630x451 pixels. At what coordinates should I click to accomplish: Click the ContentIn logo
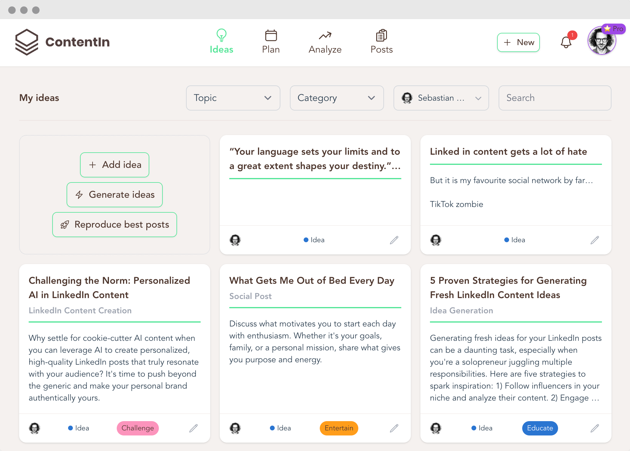tap(62, 42)
